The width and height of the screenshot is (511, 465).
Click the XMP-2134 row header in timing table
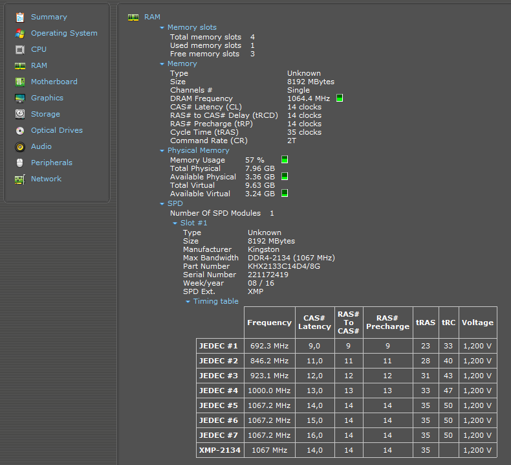[220, 450]
